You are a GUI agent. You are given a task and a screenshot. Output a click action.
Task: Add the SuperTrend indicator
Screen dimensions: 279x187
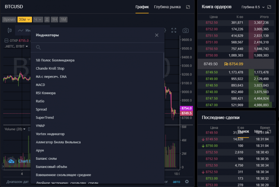click(x=45, y=117)
